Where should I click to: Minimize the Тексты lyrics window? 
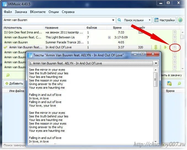coord(135,54)
